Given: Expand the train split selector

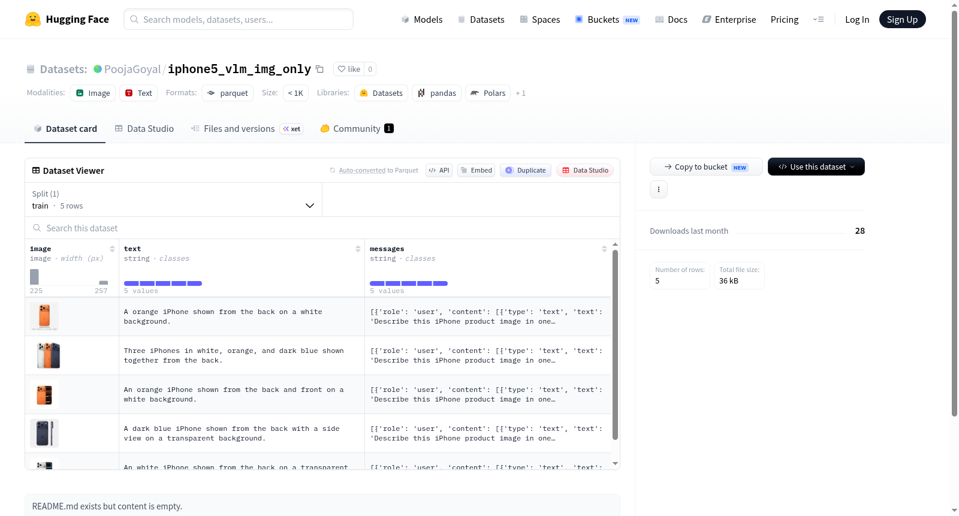Looking at the screenshot, I should 173,200.
